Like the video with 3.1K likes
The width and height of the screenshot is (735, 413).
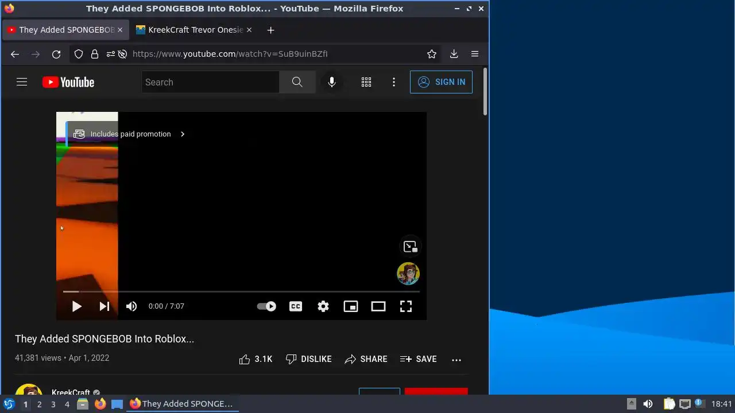[256, 359]
